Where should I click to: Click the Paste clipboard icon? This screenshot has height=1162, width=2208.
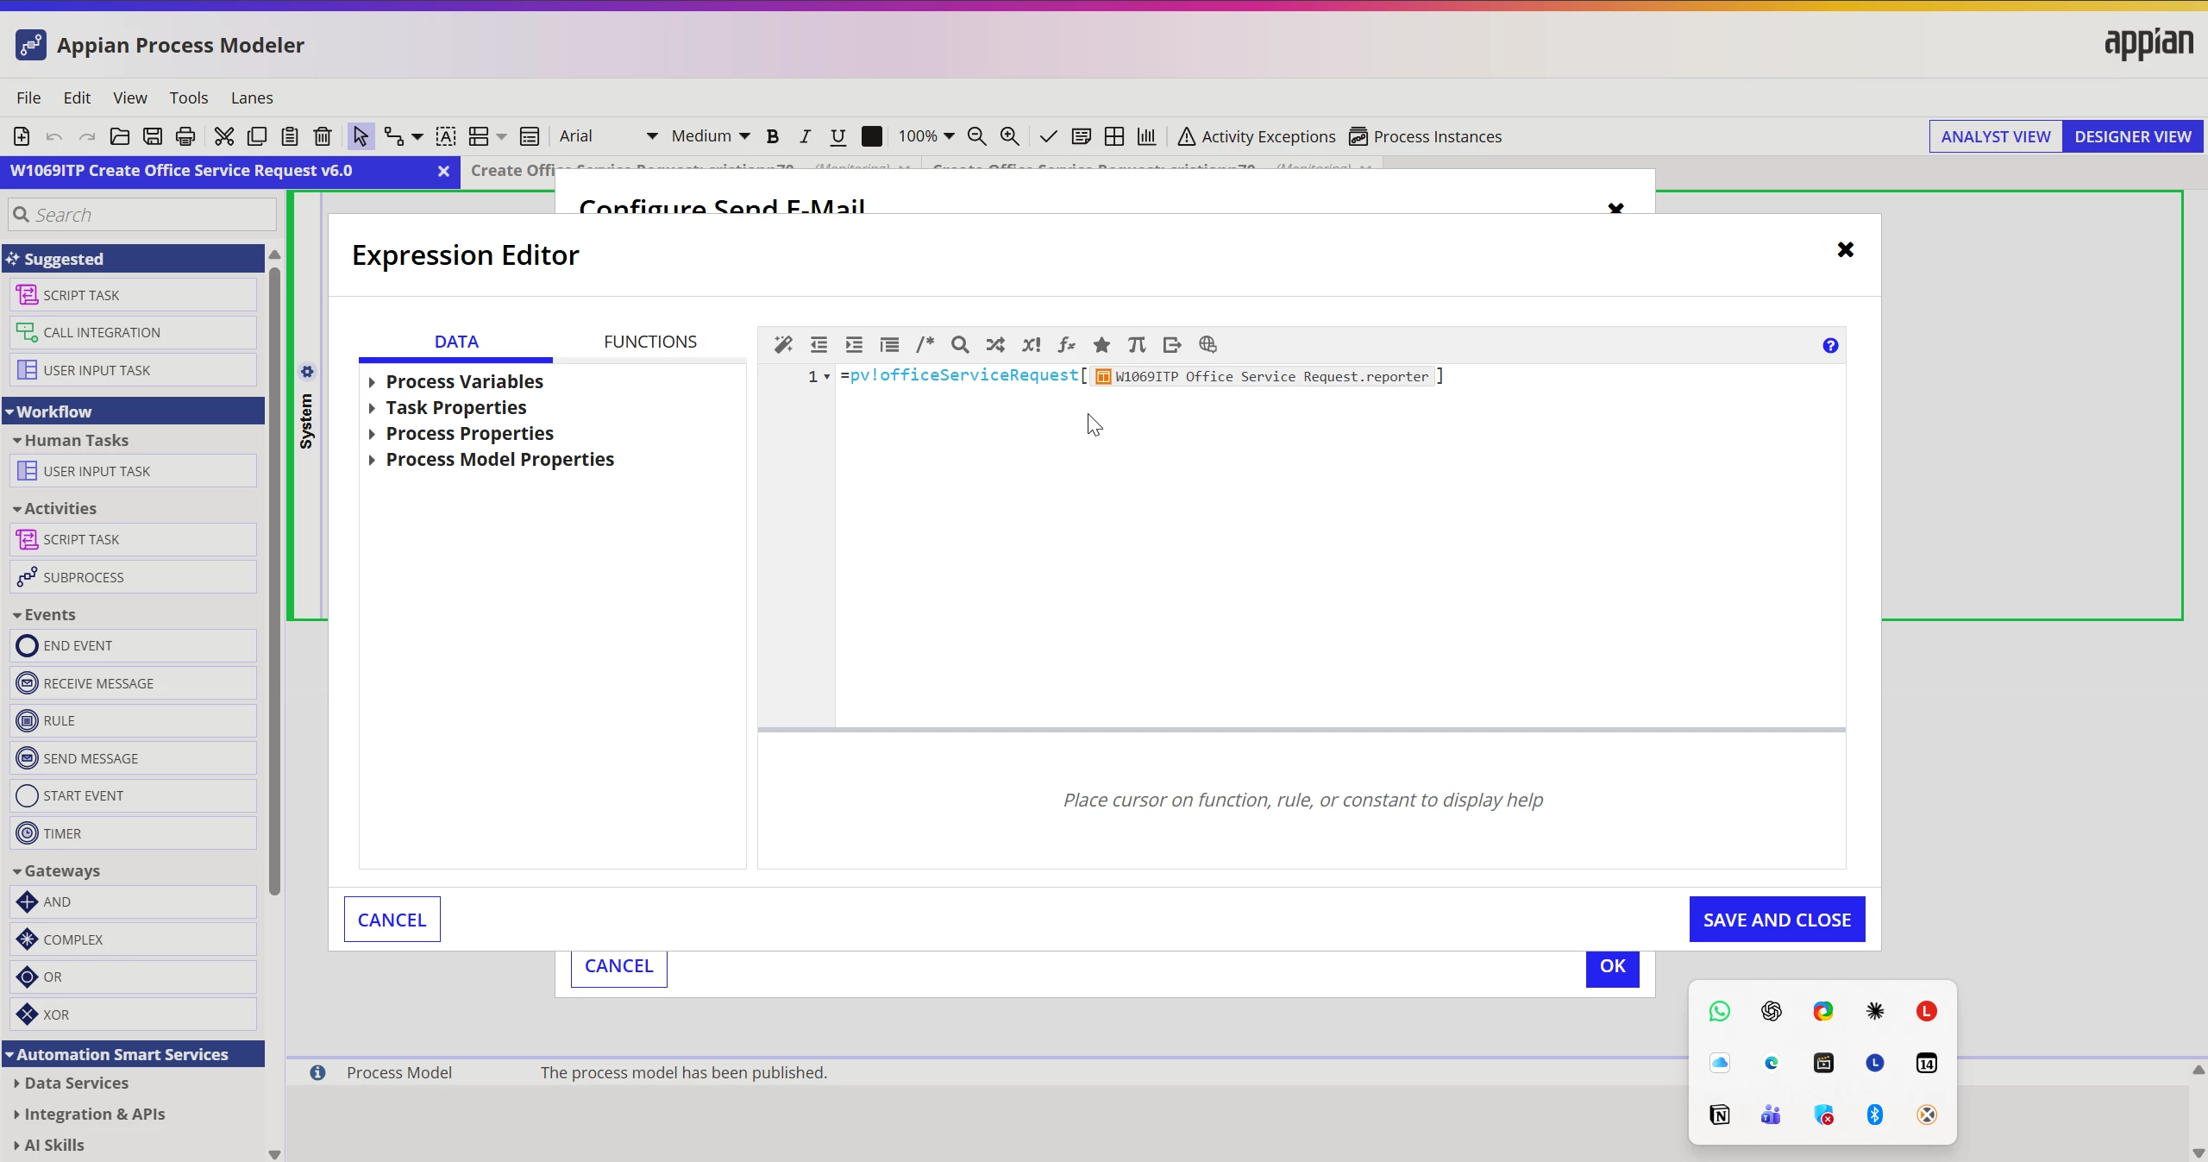click(290, 136)
